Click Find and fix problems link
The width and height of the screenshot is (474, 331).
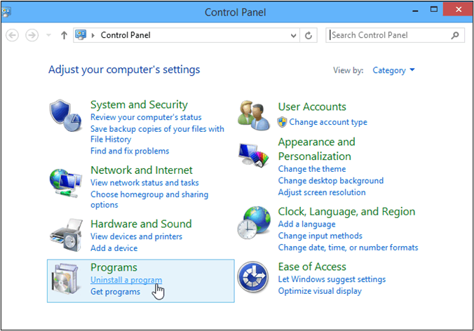point(130,151)
